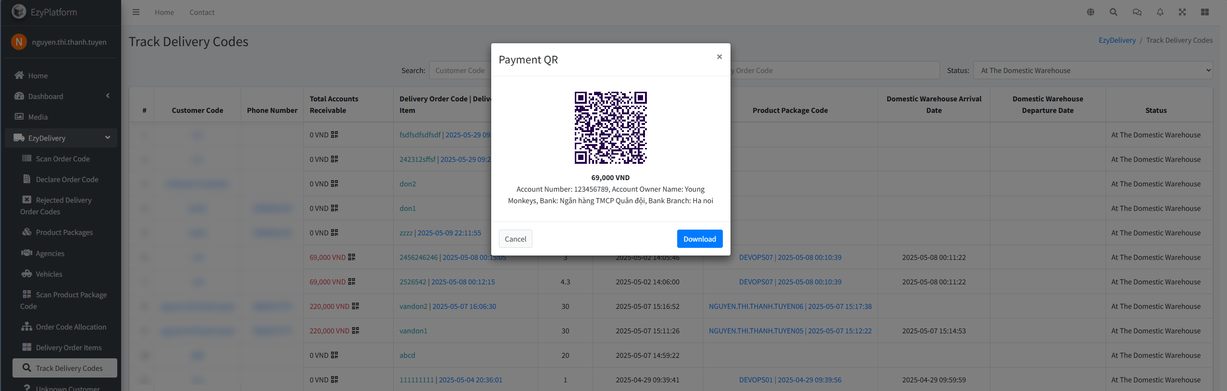Click the Cancel button in dialog

pyautogui.click(x=515, y=239)
